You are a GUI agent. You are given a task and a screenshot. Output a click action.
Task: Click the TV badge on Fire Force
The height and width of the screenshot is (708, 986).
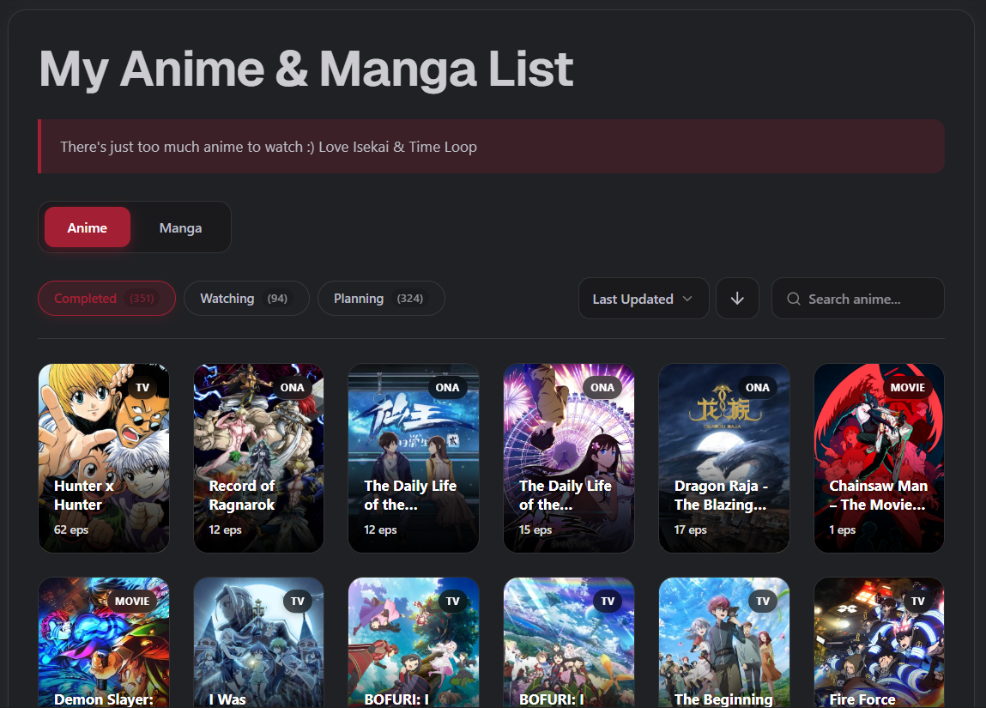point(918,601)
